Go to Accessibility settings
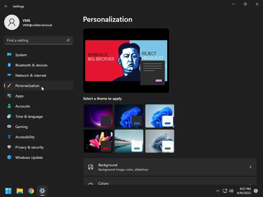This screenshot has height=197, width=263. (x=39, y=137)
